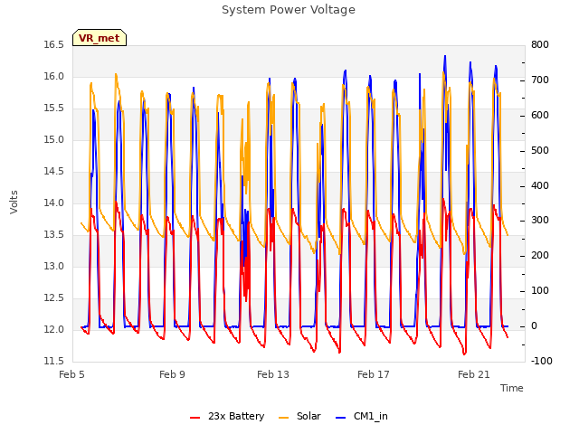Image resolution: width=579 pixels, height=434 pixels.
Task: Click the 11.5 left axis label
Action: (x=54, y=362)
